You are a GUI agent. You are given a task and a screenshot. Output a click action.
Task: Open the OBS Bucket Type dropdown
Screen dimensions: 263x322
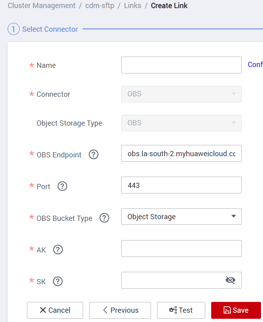(x=181, y=217)
